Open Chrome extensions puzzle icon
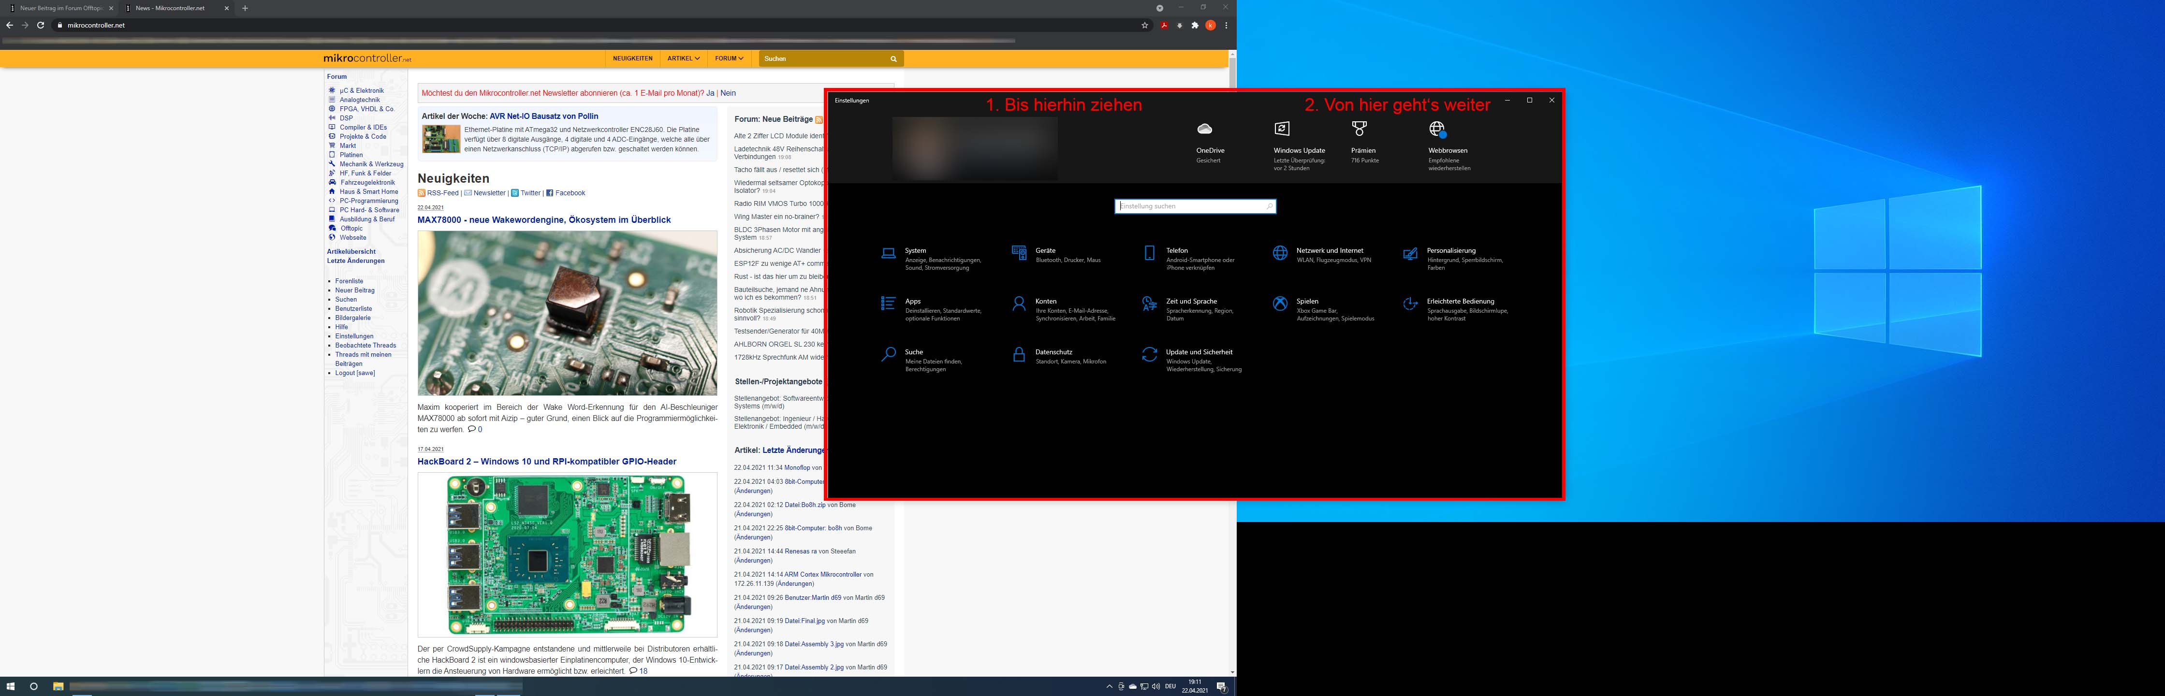2165x696 pixels. click(x=1195, y=25)
